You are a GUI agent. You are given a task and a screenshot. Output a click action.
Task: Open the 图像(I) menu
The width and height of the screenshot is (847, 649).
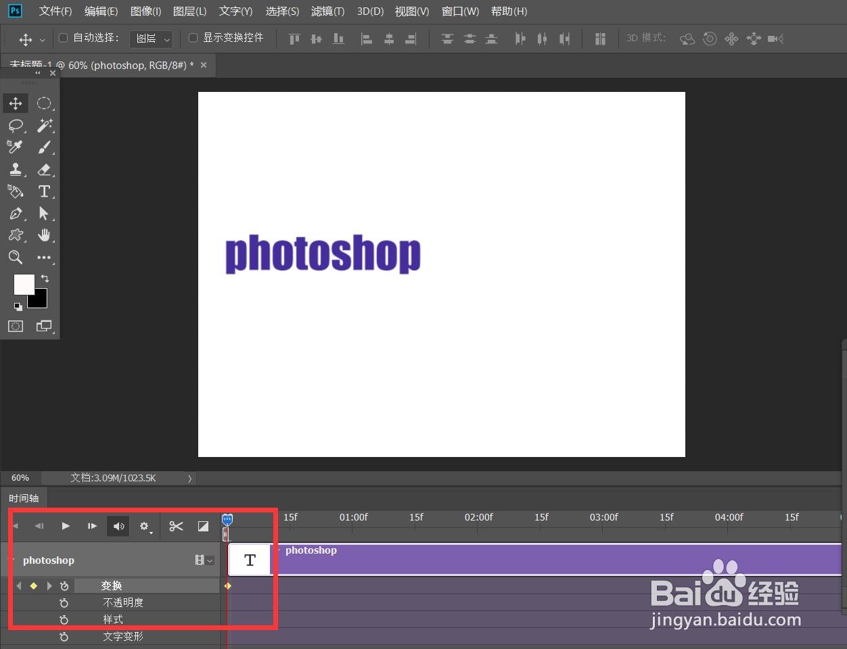coord(145,11)
